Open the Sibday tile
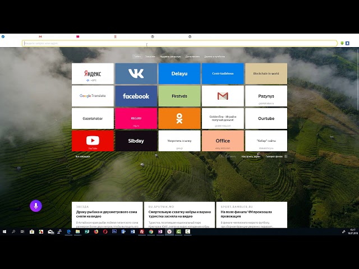The width and height of the screenshot is (359, 269). click(136, 141)
